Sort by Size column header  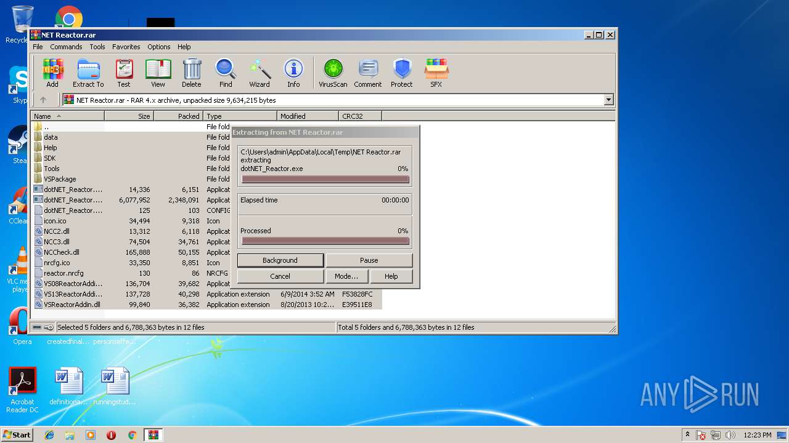[129, 116]
